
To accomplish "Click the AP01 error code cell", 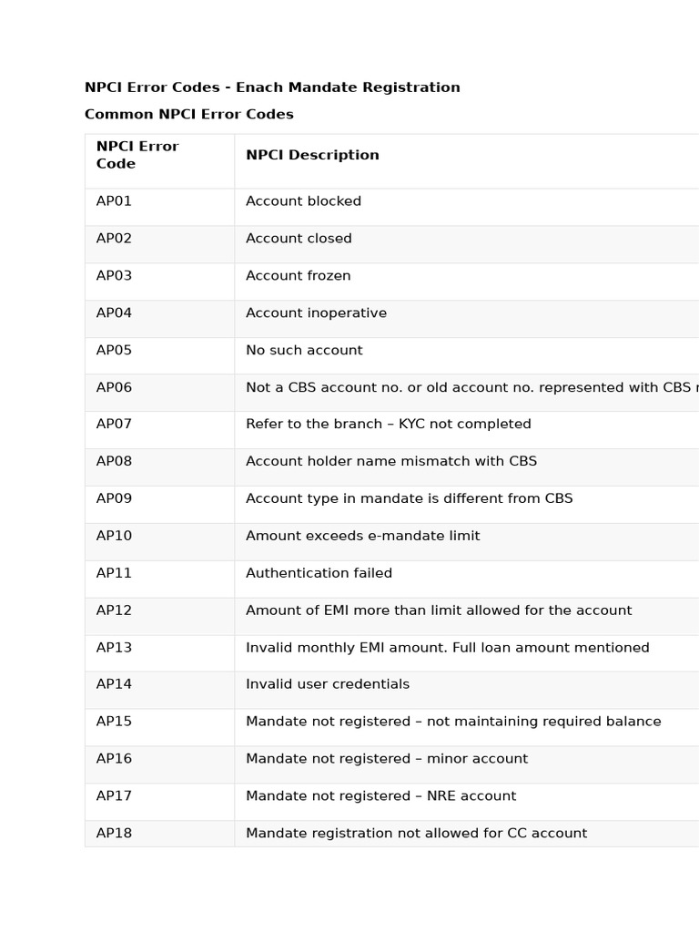I will [115, 201].
